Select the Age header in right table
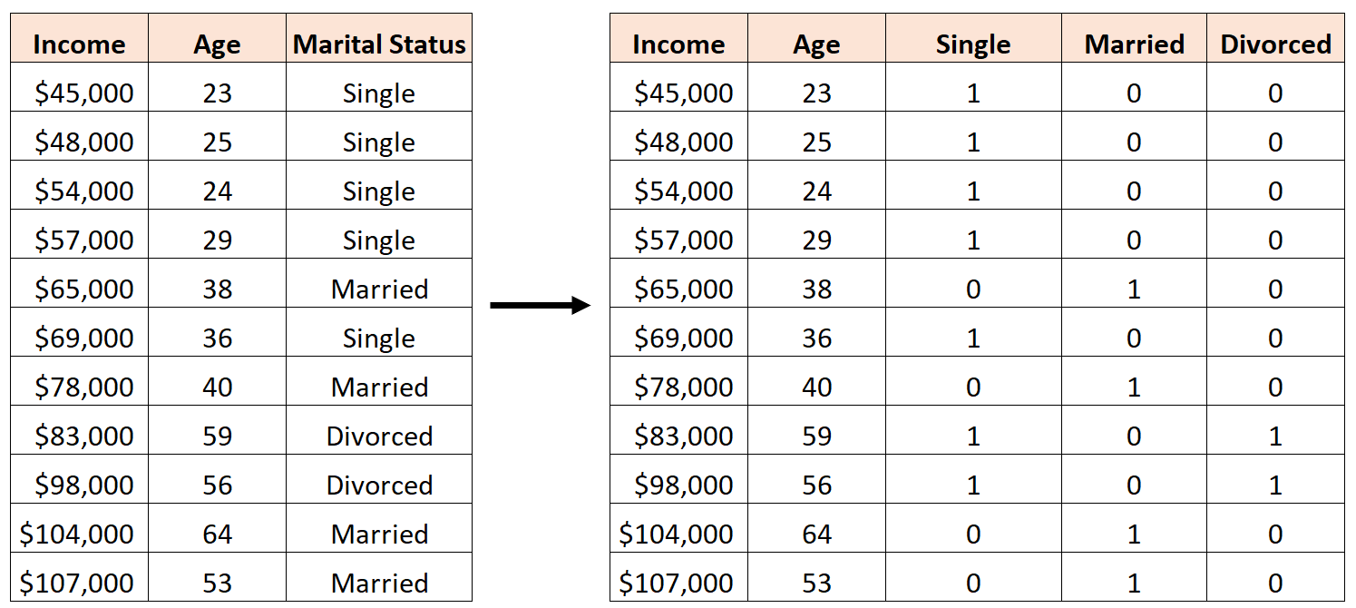This screenshot has height=608, width=1356. (816, 44)
